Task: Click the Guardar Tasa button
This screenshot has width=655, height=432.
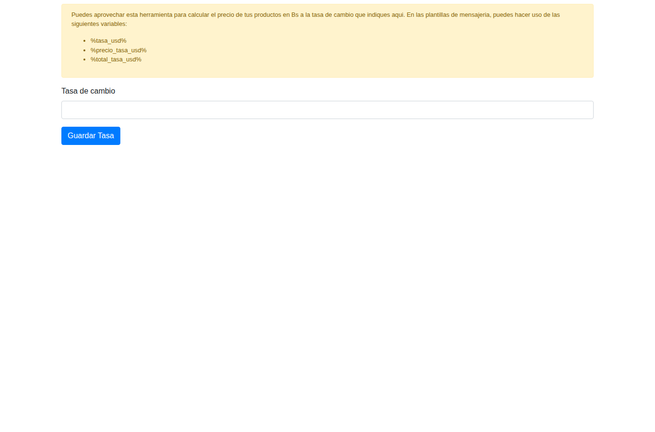Action: pyautogui.click(x=91, y=136)
